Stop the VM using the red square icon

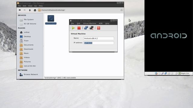click(x=79, y=28)
